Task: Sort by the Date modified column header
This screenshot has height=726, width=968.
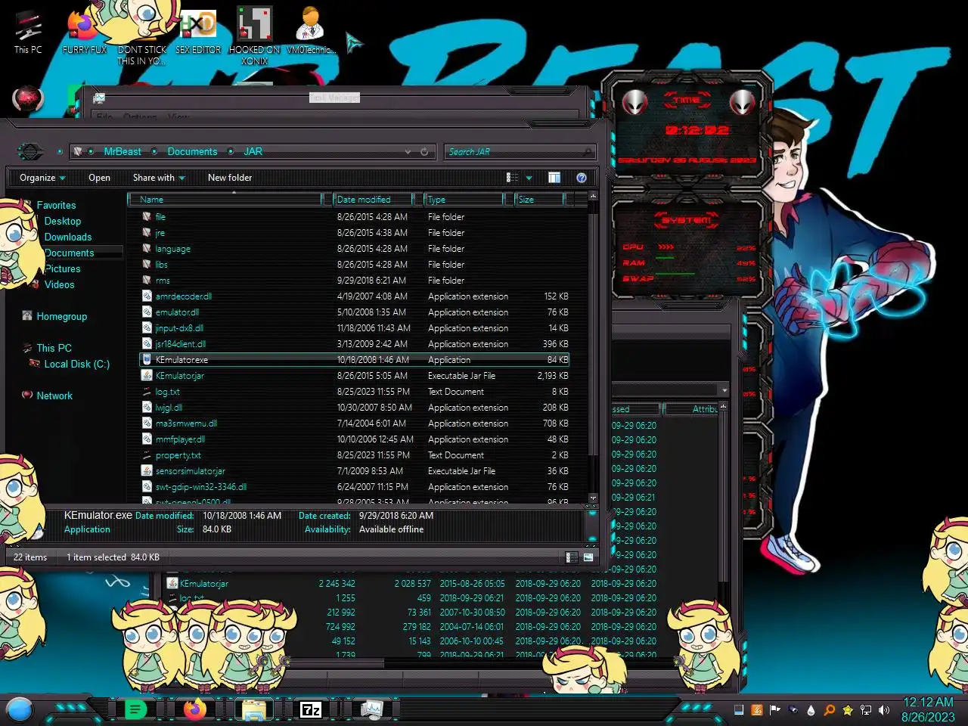Action: [x=374, y=200]
